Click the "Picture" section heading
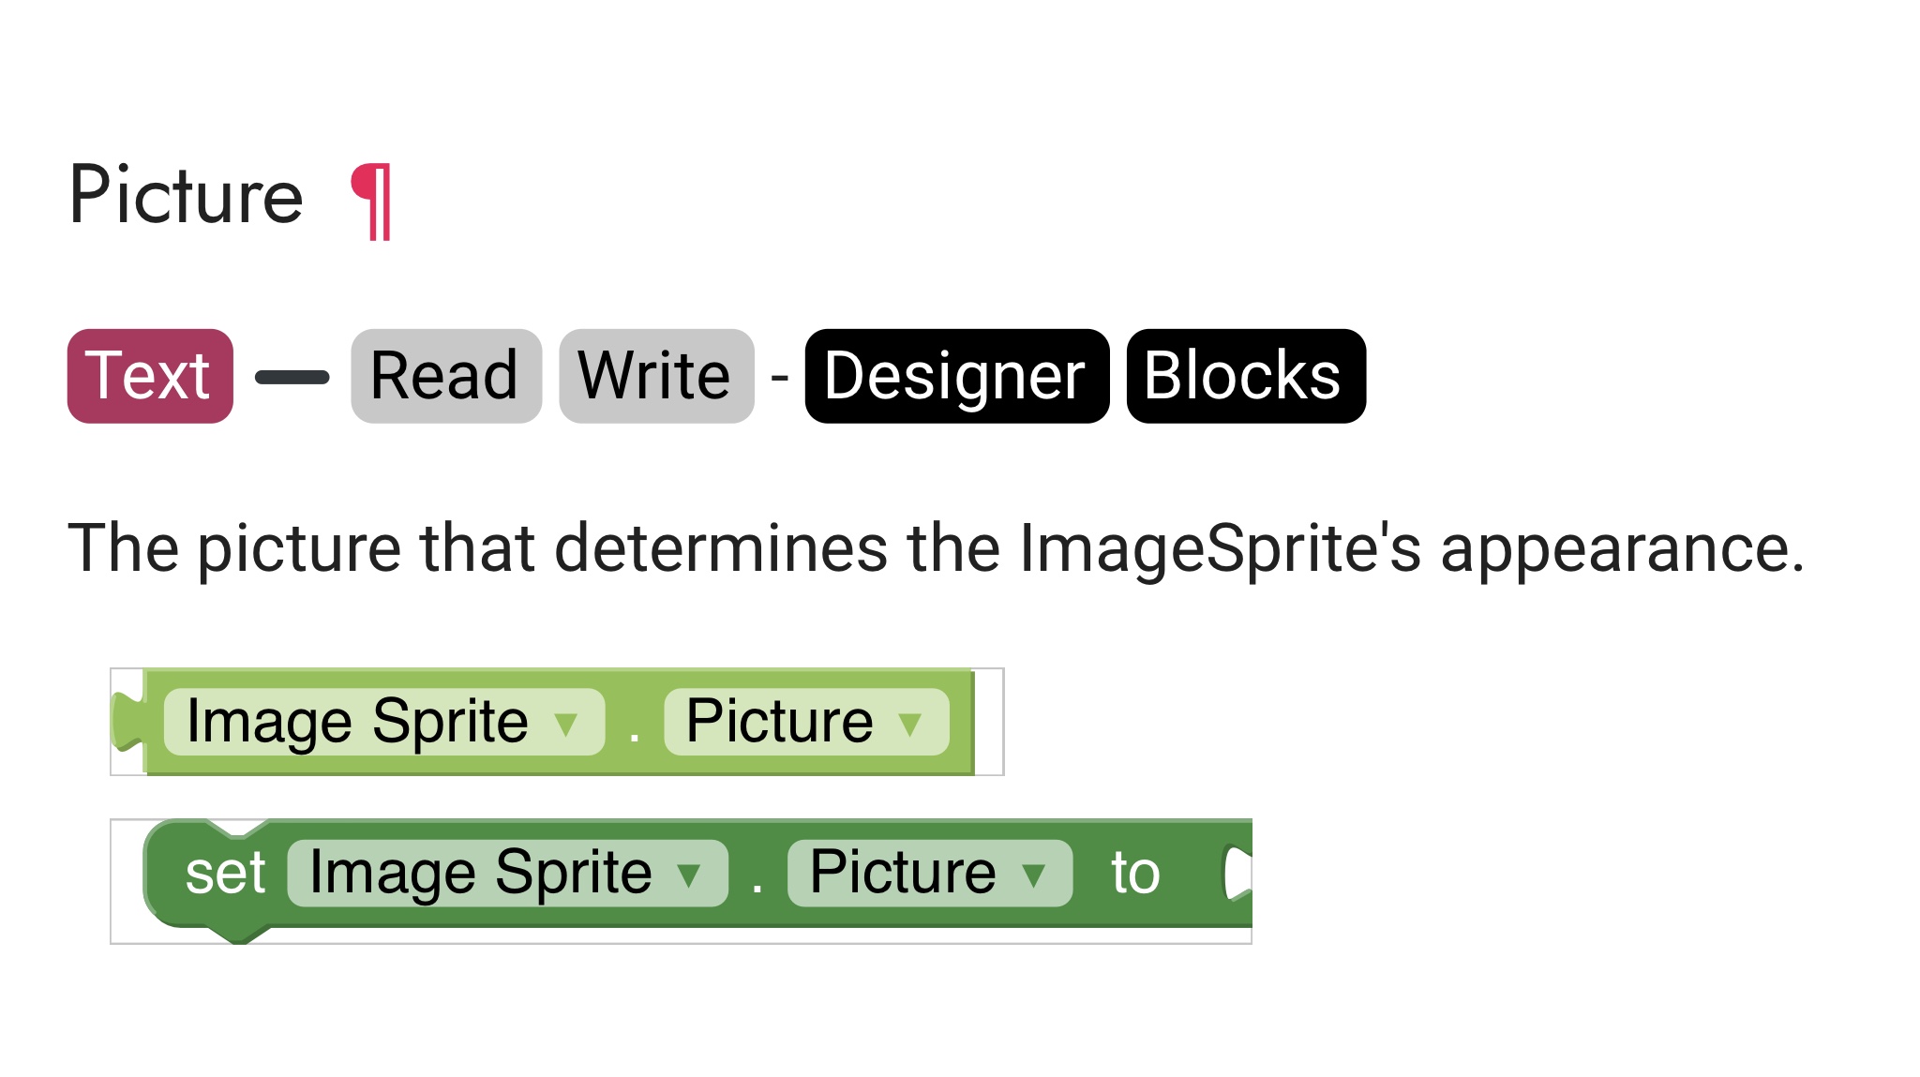 (x=187, y=195)
